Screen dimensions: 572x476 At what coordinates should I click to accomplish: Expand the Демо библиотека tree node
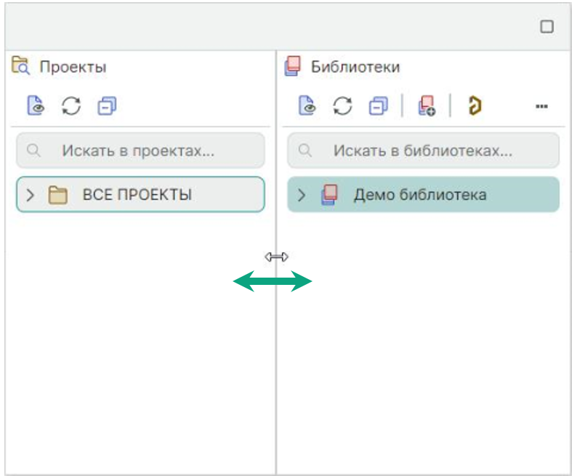(x=302, y=195)
